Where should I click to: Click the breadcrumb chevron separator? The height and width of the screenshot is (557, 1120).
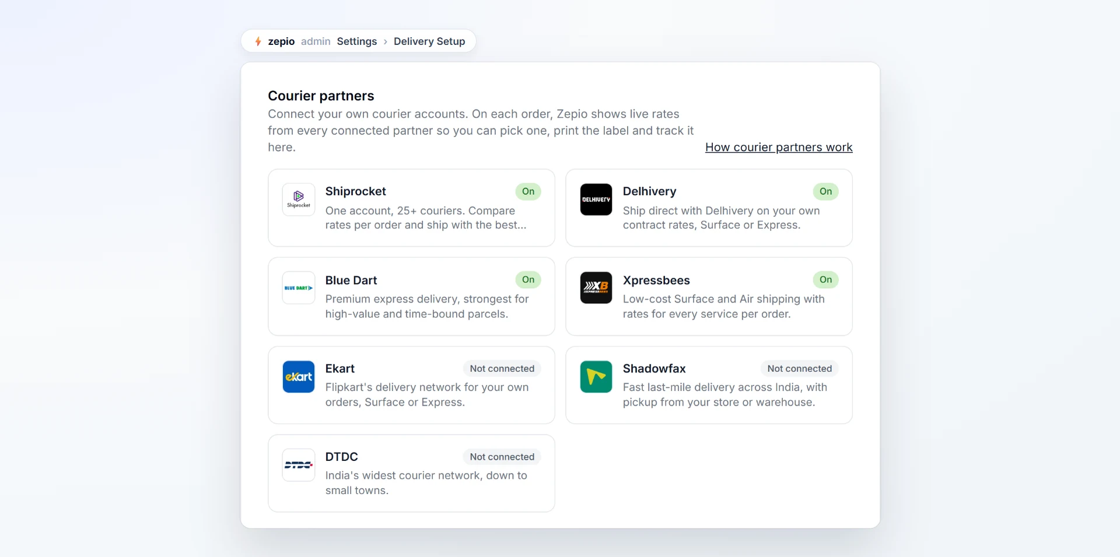click(386, 42)
